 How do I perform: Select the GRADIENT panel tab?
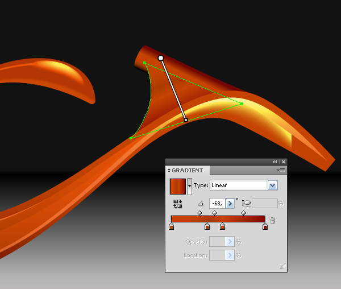click(187, 171)
